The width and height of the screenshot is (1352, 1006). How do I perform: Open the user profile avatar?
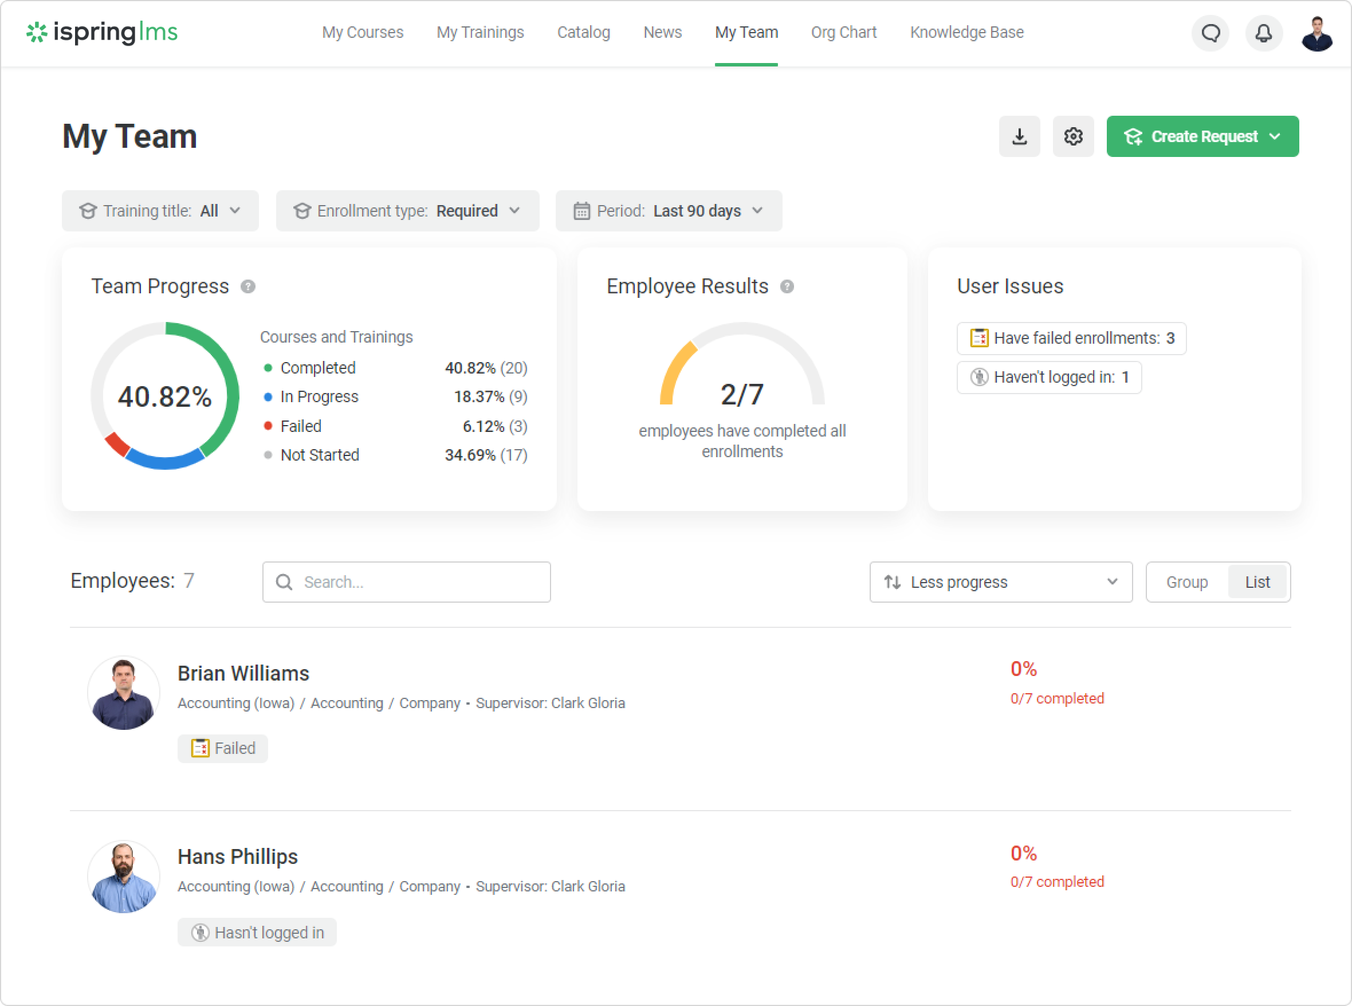(x=1316, y=34)
